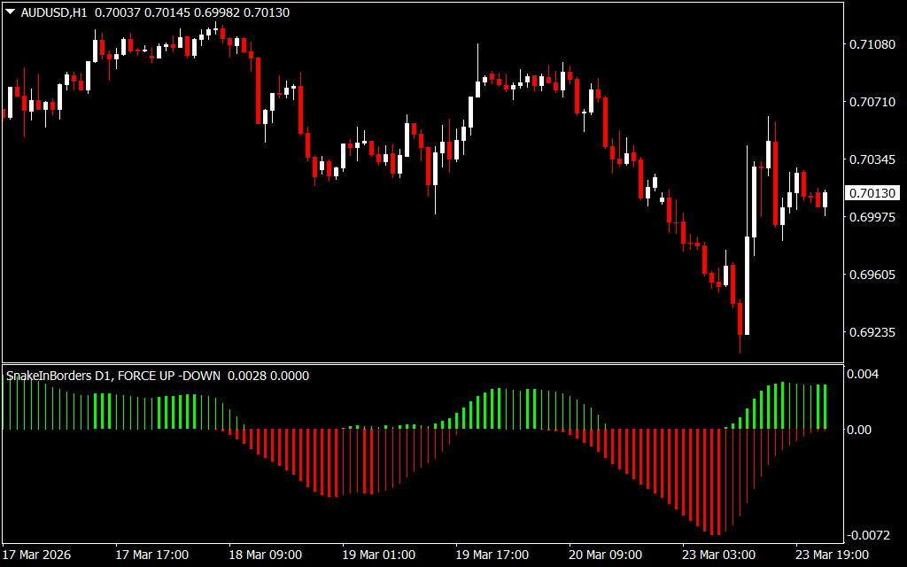This screenshot has height=567, width=907.
Task: Select the current price tag 0.70130
Action: [x=872, y=193]
